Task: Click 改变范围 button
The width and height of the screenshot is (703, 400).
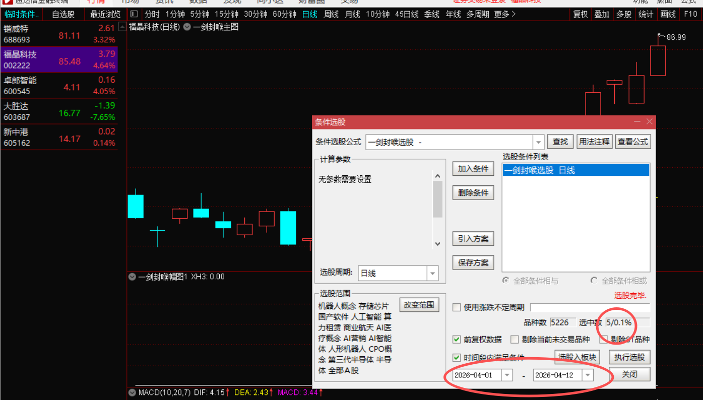Action: pyautogui.click(x=419, y=305)
